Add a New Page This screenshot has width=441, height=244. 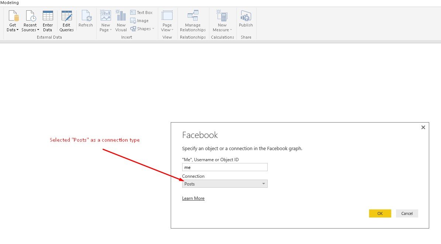coord(105,21)
